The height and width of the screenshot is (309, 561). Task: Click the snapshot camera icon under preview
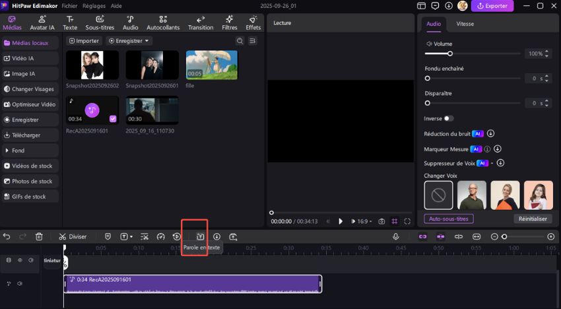381,221
